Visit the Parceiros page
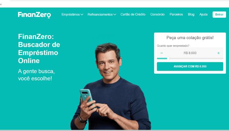 176,14
